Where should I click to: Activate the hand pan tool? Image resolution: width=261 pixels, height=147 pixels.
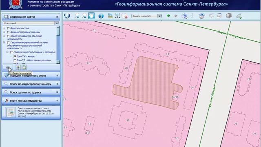coord(91,16)
